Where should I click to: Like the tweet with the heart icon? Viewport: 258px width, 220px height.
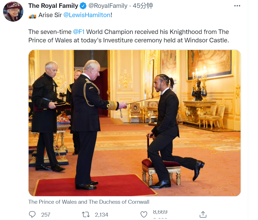pos(144,215)
